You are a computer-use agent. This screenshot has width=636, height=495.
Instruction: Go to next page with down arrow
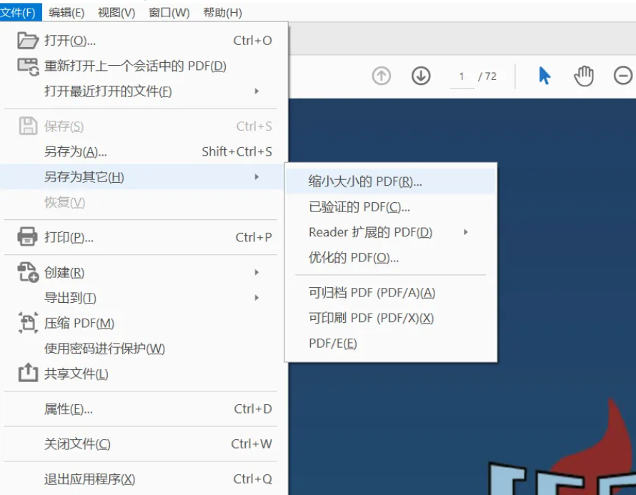click(421, 76)
